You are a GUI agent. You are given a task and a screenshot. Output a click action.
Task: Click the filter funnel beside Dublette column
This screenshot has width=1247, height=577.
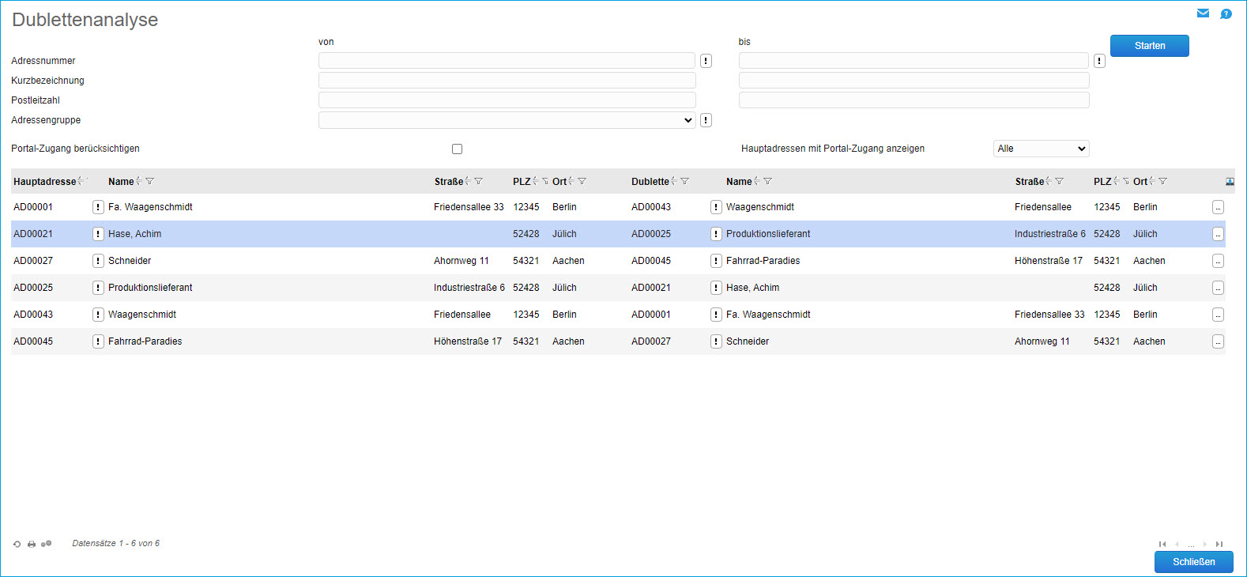point(685,182)
